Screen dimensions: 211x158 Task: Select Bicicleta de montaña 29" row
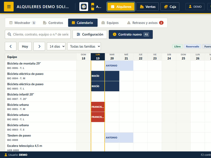[x=41, y=66]
